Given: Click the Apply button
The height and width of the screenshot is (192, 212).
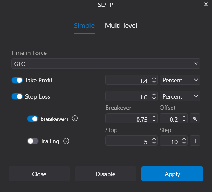Looking at the screenshot, I should (172, 174).
